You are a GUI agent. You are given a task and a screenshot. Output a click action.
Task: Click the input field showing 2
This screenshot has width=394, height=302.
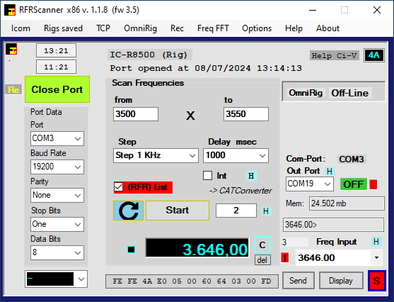[x=236, y=211]
